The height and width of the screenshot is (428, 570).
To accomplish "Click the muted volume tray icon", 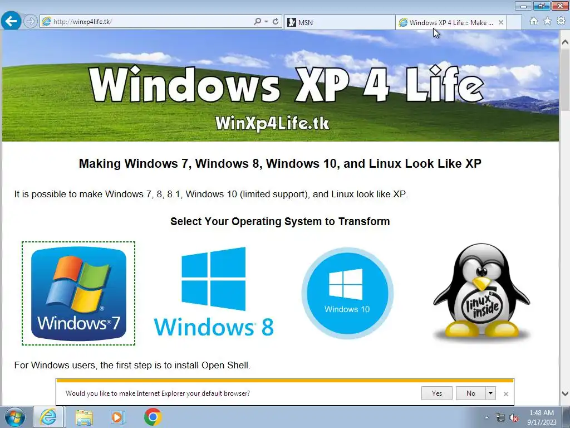I will [514, 417].
